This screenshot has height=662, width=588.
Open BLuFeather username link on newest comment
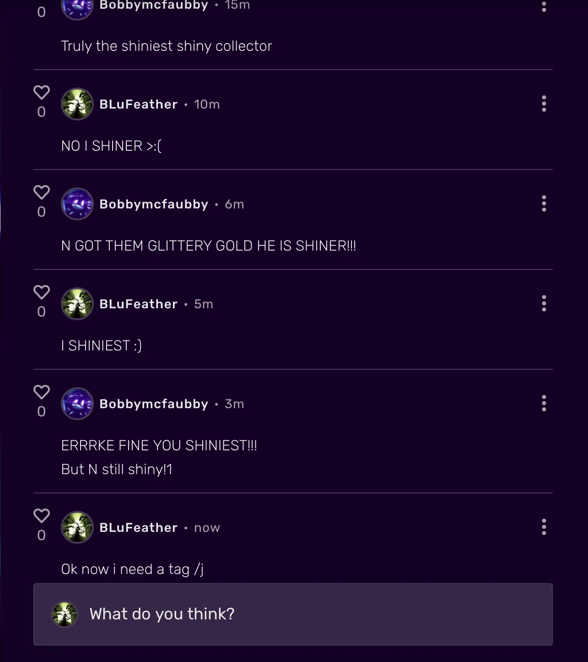(x=138, y=528)
